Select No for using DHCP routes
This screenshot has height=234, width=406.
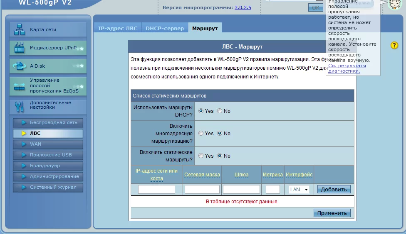[220, 111]
